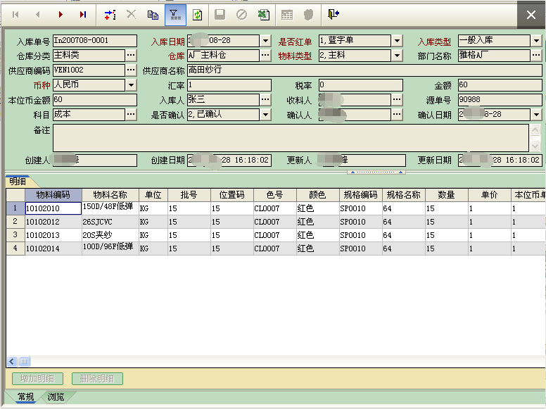Click the 供应商编码 lookup ellipsis button
The height and width of the screenshot is (409, 546).
[131, 70]
